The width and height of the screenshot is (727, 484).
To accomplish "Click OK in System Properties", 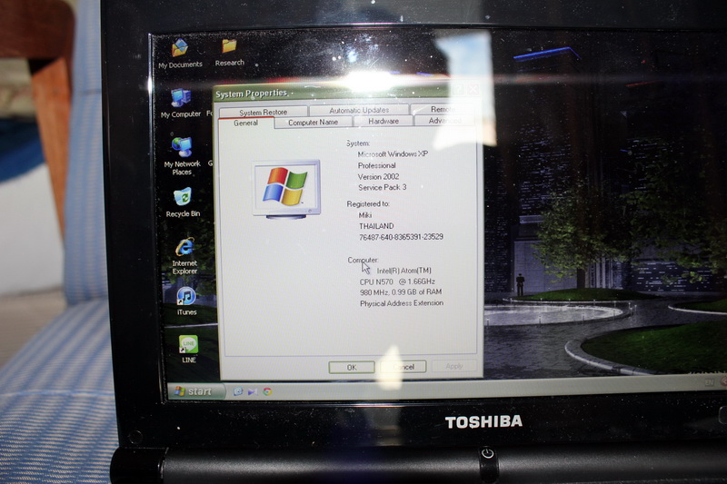I will 352,367.
